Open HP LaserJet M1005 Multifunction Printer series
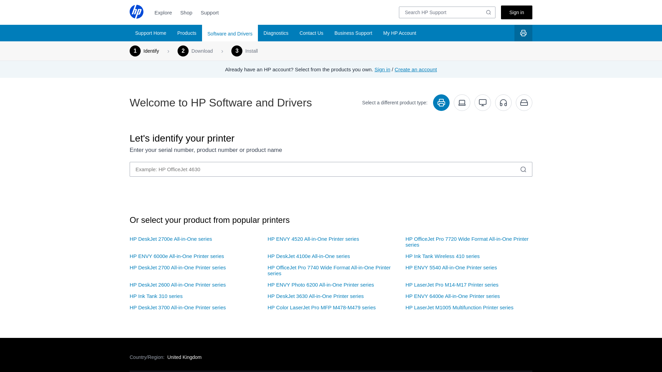The width and height of the screenshot is (662, 372). click(x=460, y=308)
